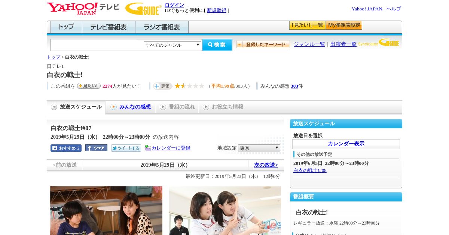Click the 平均1.99点 rating text

(223, 86)
